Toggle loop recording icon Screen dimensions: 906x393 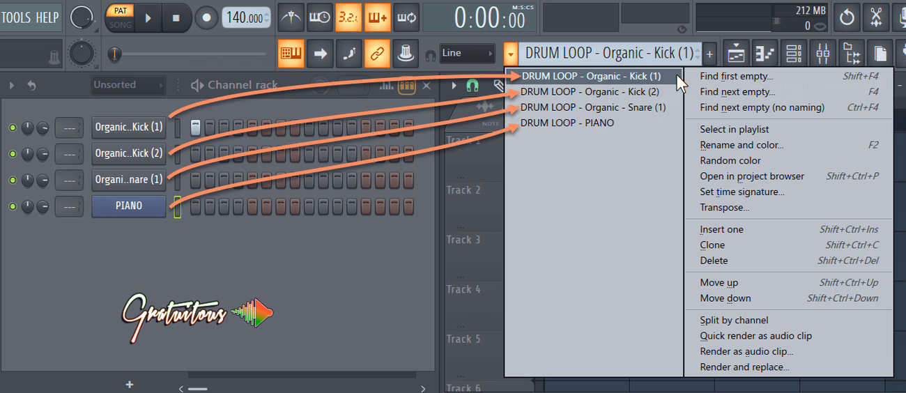(406, 17)
